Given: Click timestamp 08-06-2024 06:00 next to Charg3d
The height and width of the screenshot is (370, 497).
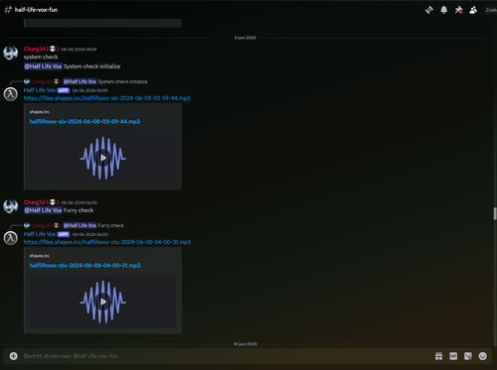Looking at the screenshot, I should (x=80, y=203).
